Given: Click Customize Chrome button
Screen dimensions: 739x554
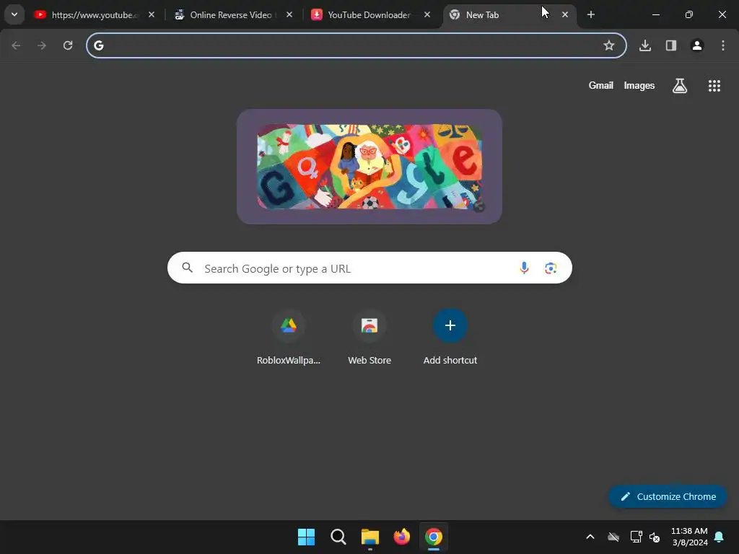Looking at the screenshot, I should point(668,496).
